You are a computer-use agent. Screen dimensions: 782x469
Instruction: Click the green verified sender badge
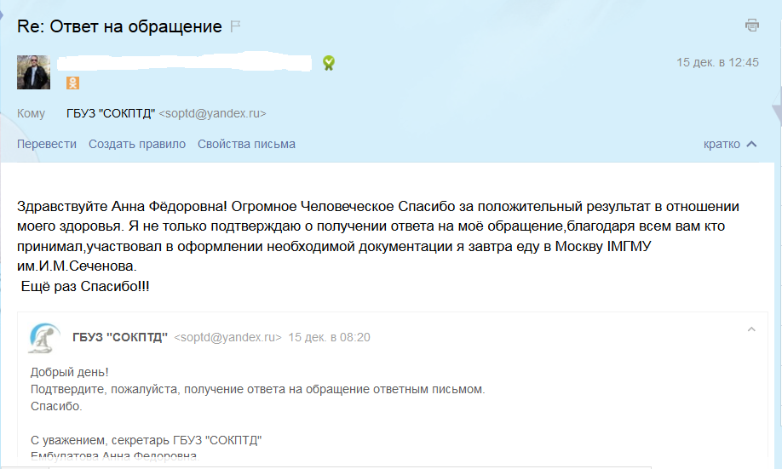point(329,63)
